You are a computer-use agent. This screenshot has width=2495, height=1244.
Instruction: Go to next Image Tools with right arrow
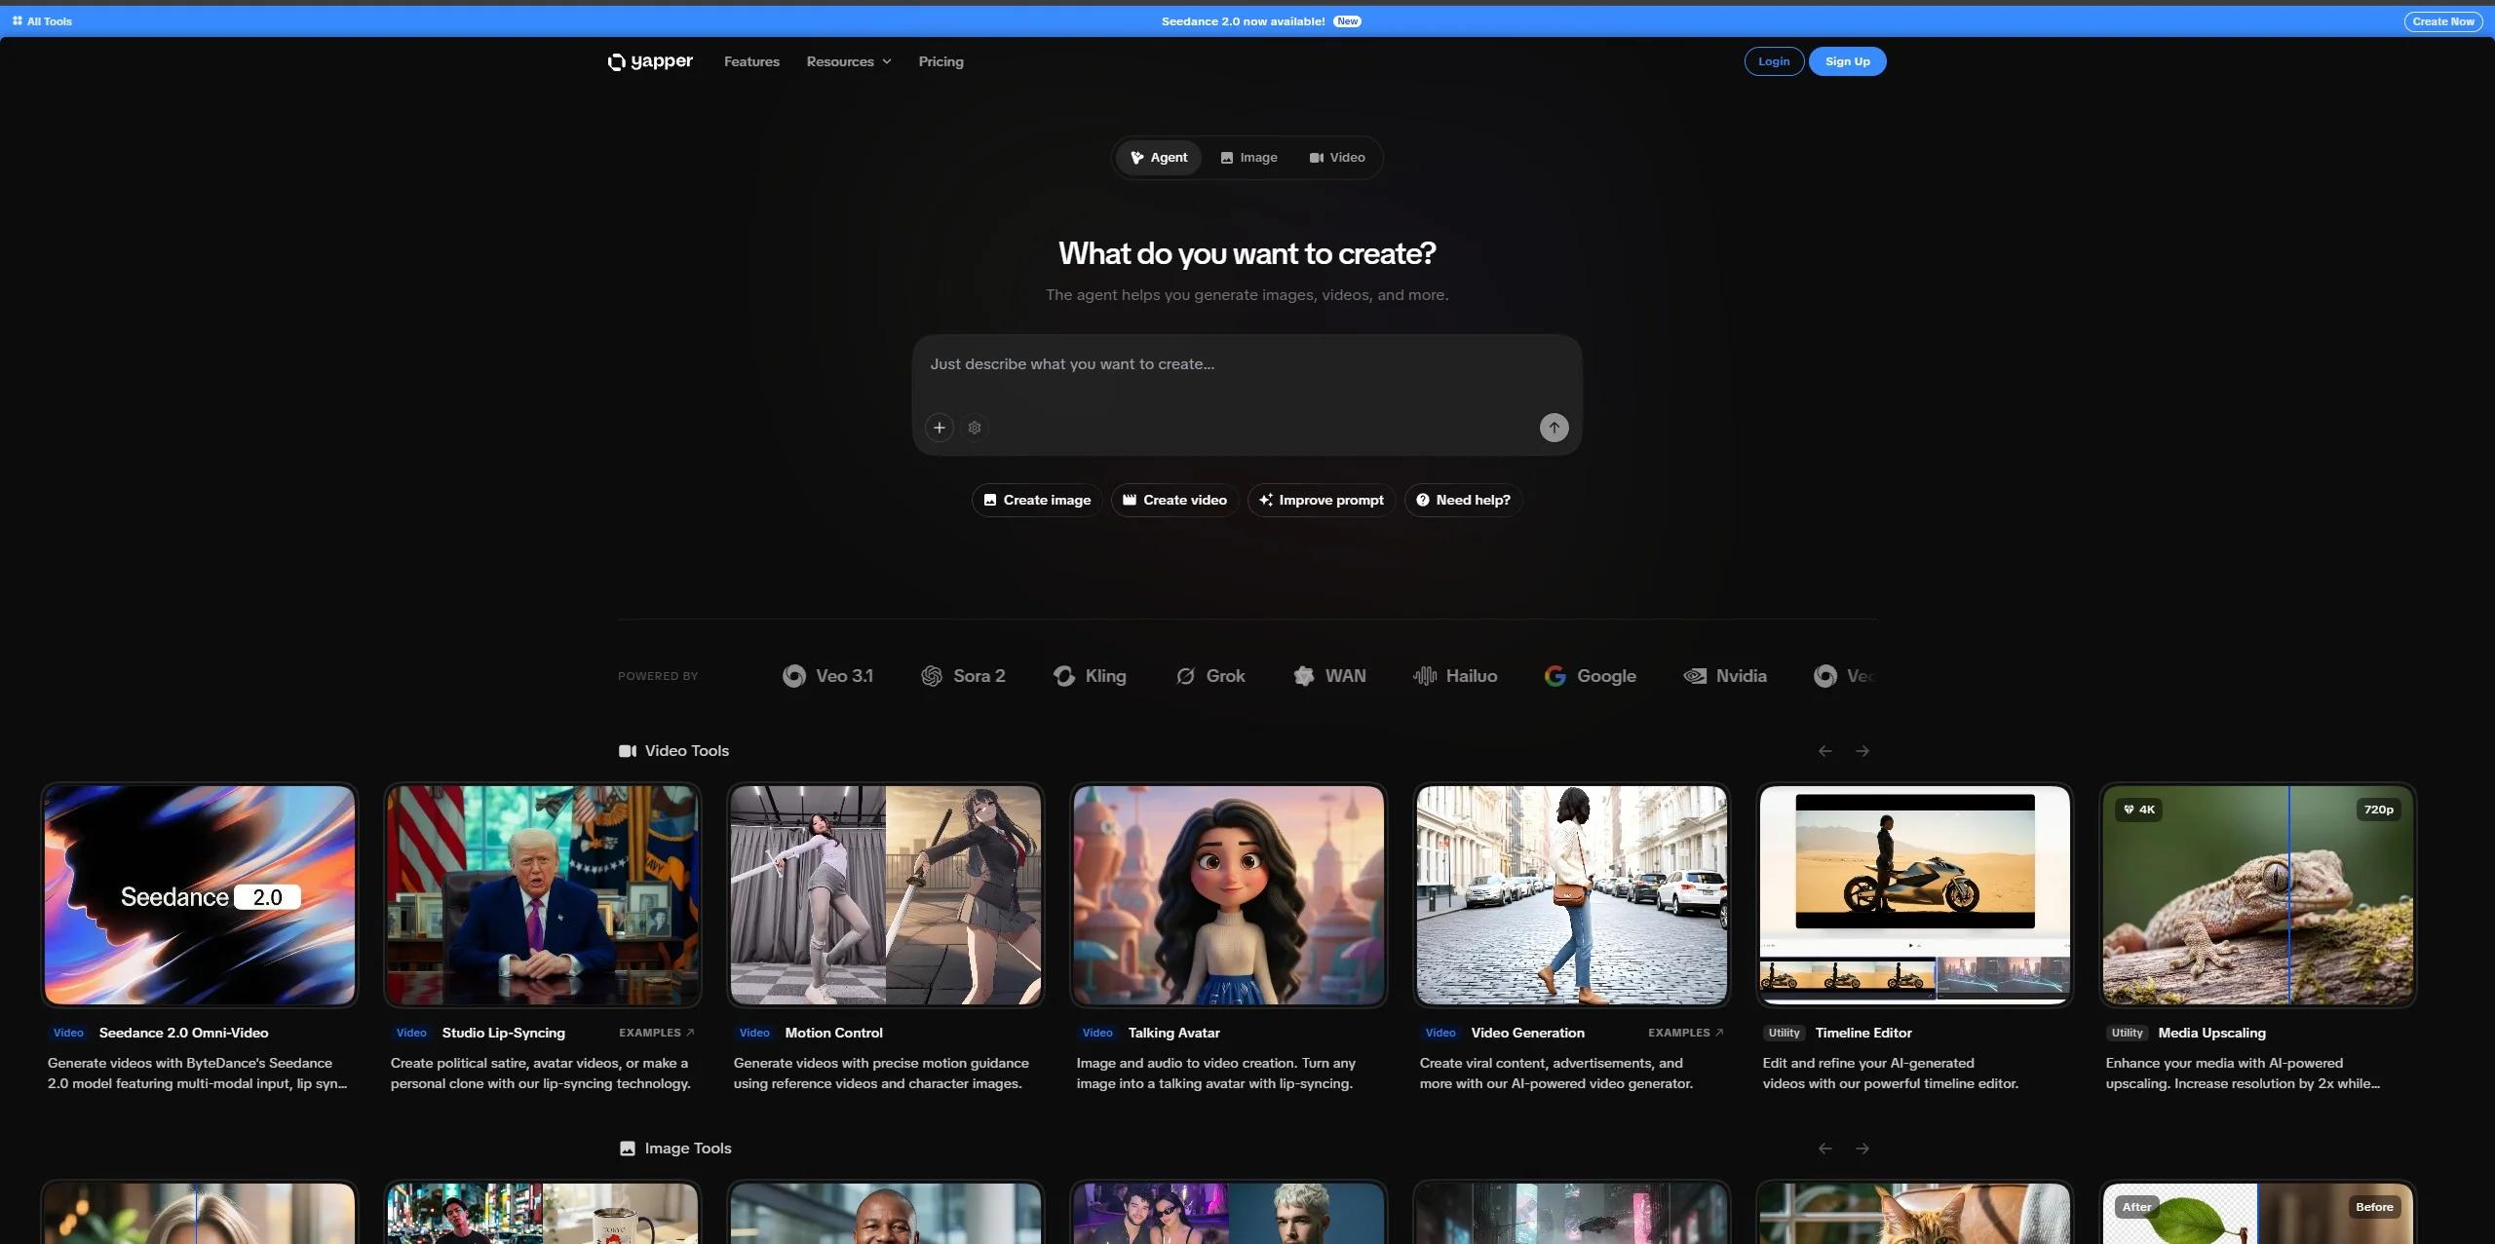coord(1862,1149)
